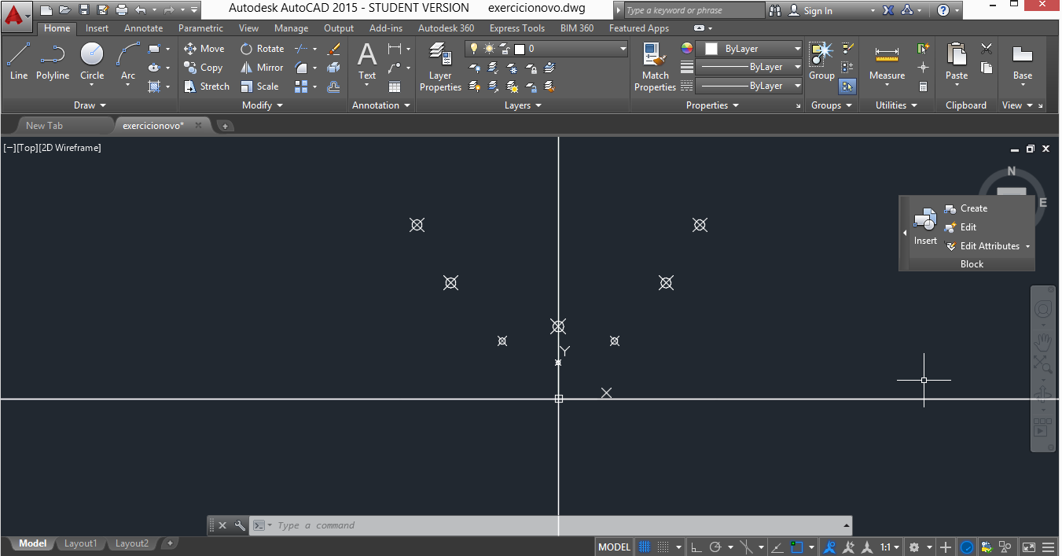The width and height of the screenshot is (1062, 556).
Task: Expand the Modify panel
Action: click(262, 105)
